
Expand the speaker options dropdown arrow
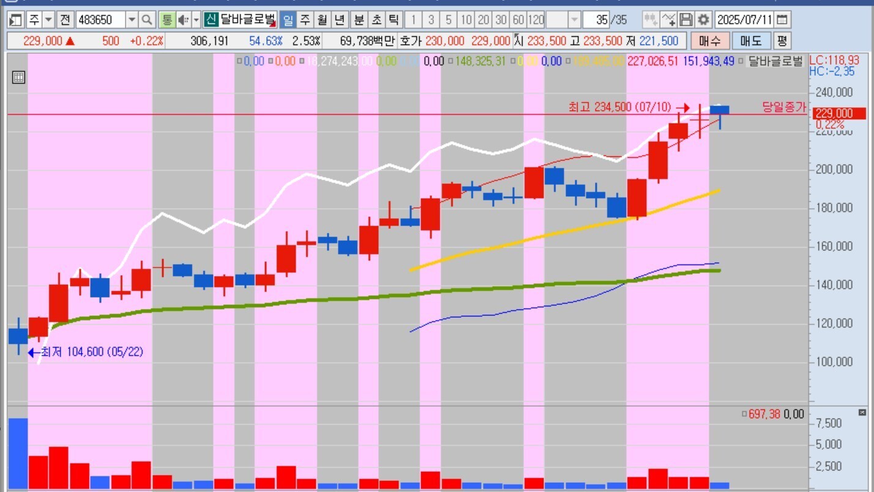[196, 20]
